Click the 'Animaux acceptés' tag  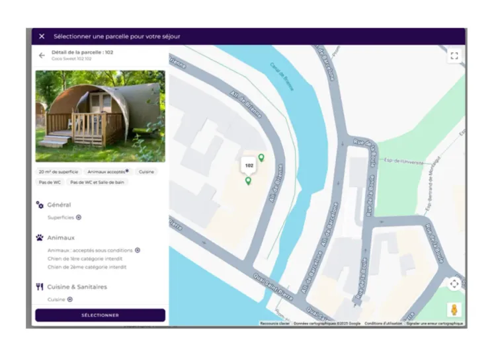click(107, 172)
